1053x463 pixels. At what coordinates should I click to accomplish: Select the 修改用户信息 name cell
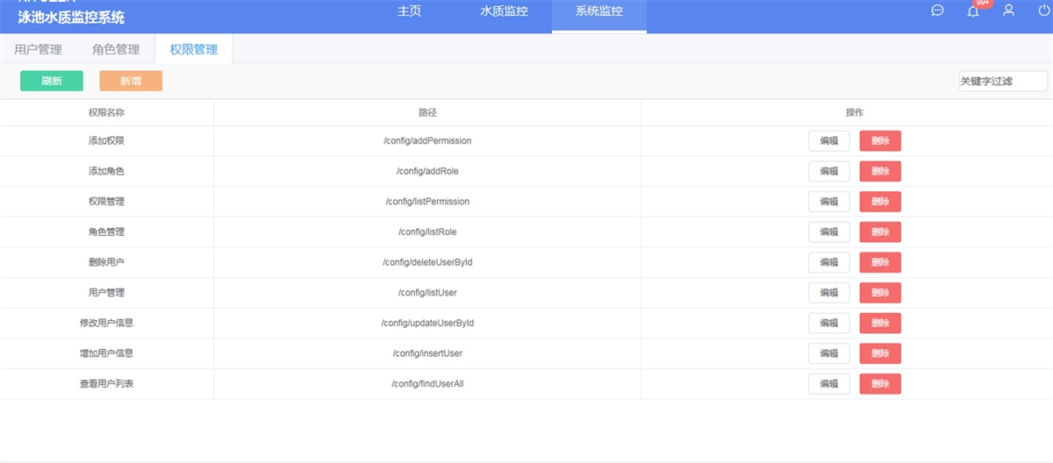point(106,324)
